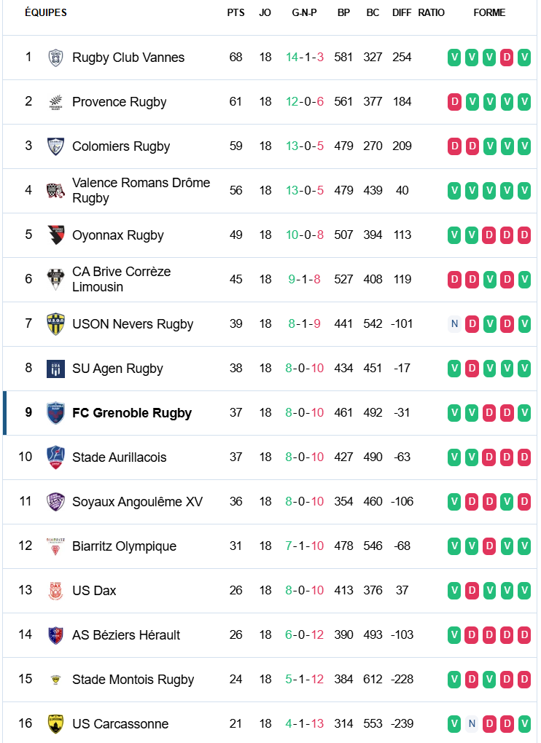The width and height of the screenshot is (541, 743).
Task: Select the Colomiers Rugby shield logo
Action: [55, 146]
